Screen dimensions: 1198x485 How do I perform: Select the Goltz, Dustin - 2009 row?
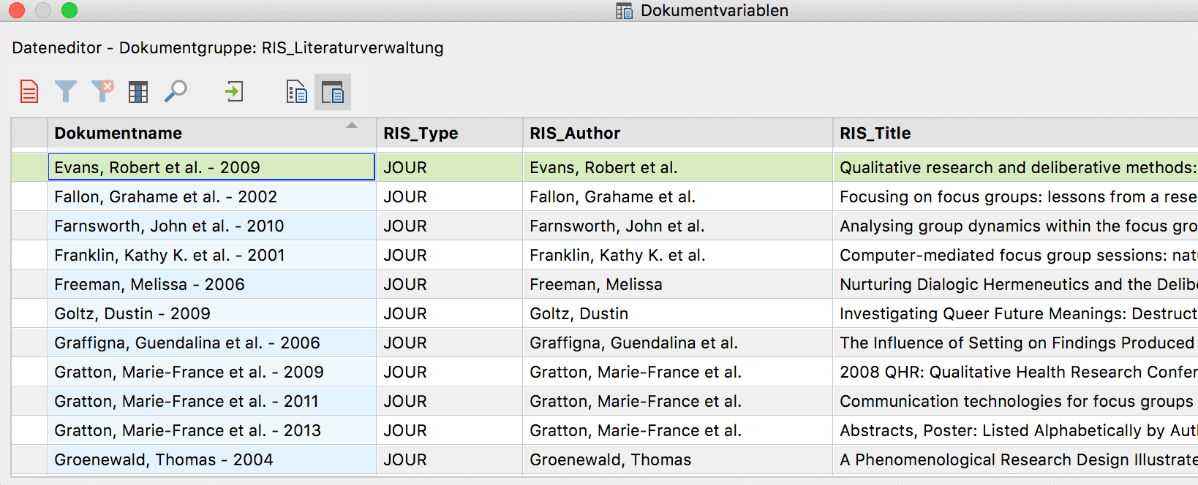coord(132,314)
